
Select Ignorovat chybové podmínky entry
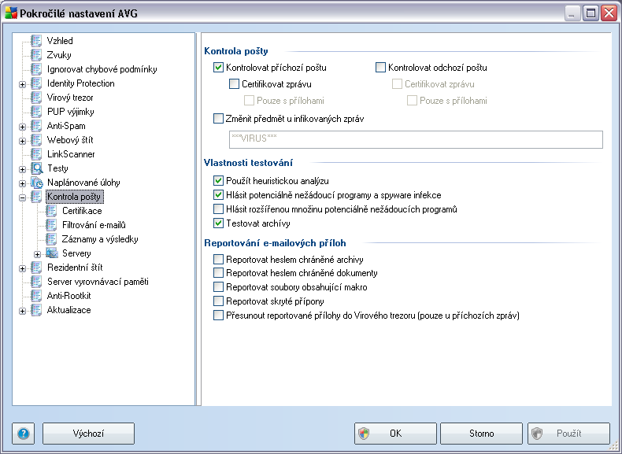102,69
